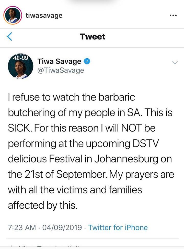Tap the word SICK in the tweet
The height and width of the screenshot is (249, 184).
click(19, 128)
